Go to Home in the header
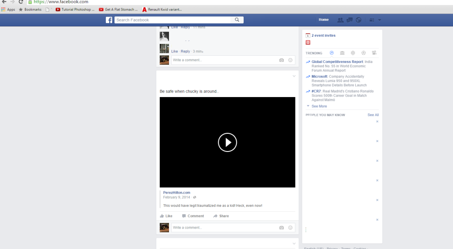 pyautogui.click(x=323, y=20)
